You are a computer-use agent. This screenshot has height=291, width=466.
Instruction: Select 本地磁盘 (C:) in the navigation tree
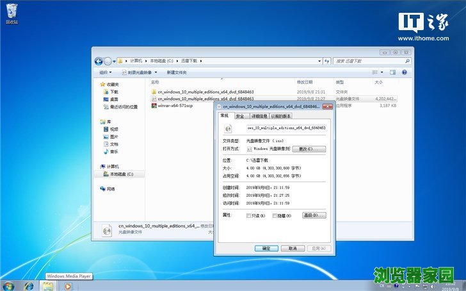coord(121,174)
